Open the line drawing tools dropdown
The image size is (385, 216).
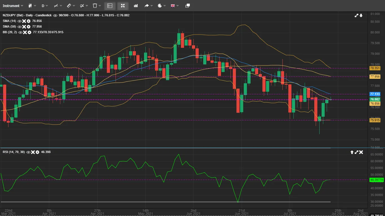[58, 6]
